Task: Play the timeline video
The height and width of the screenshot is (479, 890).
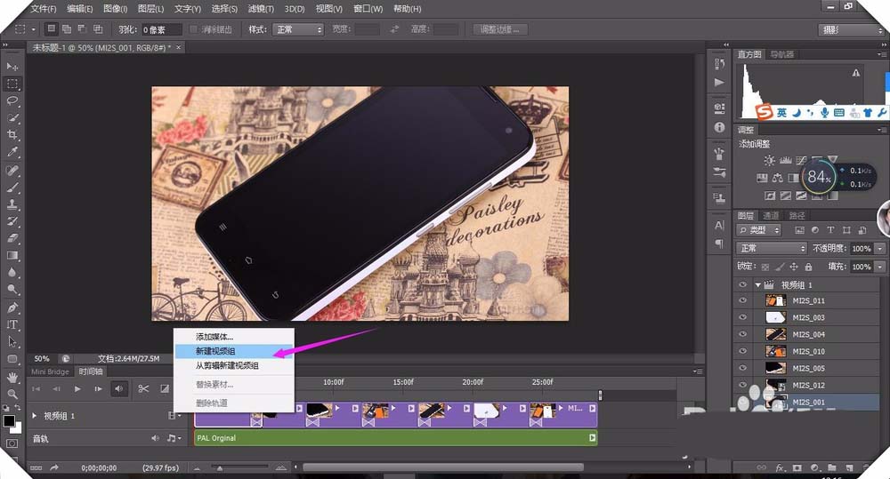Action: point(77,388)
